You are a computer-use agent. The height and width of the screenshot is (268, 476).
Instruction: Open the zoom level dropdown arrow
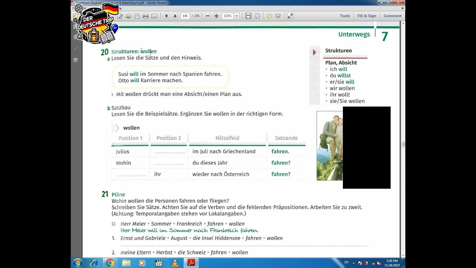click(x=237, y=16)
